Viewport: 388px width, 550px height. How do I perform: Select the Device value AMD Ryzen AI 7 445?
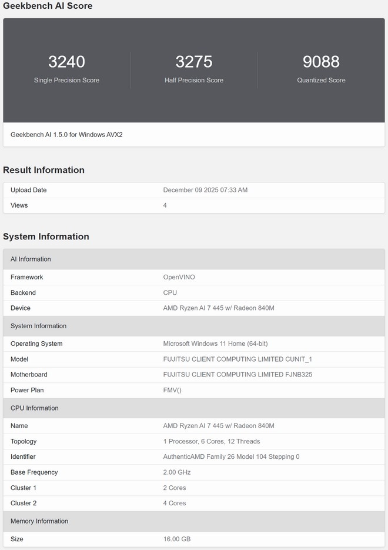(219, 308)
